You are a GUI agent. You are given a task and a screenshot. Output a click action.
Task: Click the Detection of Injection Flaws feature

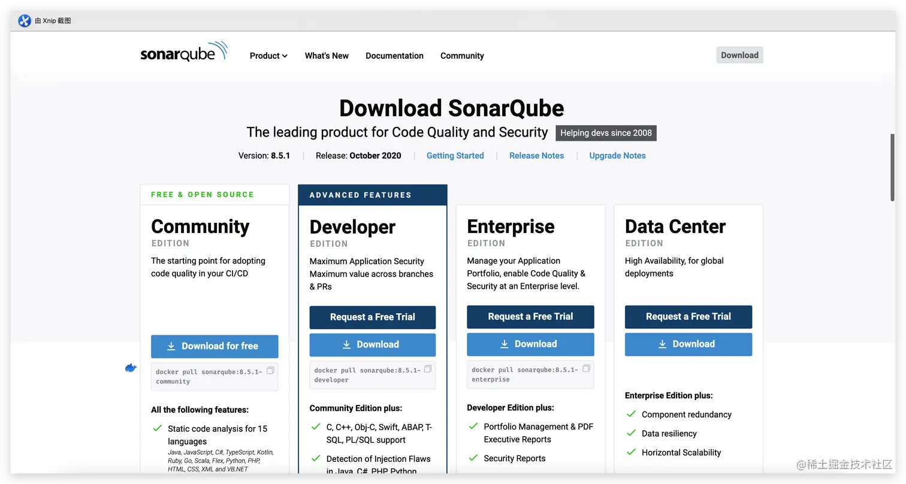379,465
